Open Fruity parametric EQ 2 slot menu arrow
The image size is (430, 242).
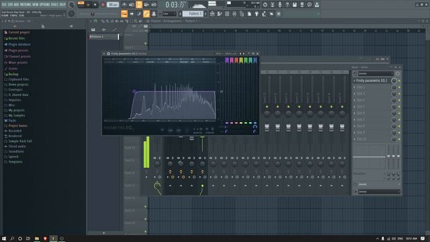tap(354, 81)
